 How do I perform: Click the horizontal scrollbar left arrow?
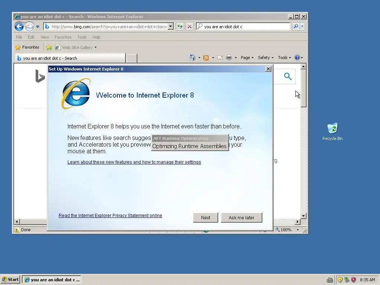(17, 222)
